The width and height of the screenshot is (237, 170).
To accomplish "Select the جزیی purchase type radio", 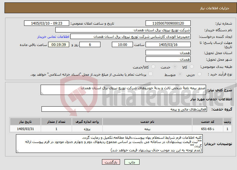I will coord(199,74).
